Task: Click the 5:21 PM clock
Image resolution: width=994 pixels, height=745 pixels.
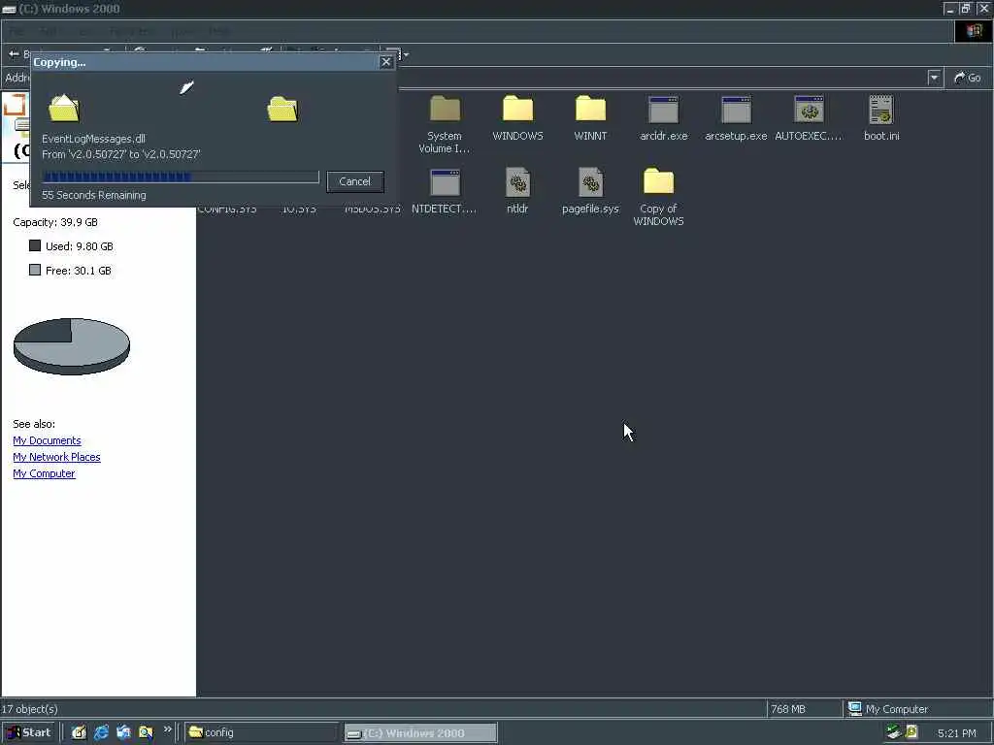Action: (x=956, y=733)
